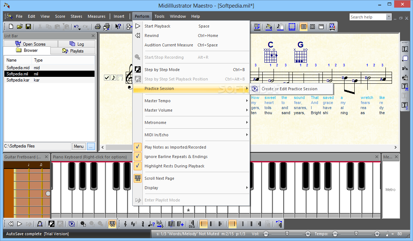This screenshot has height=241, width=413.
Task: Switch to the Log tab
Action: point(77,44)
